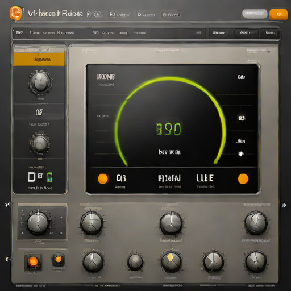Open the first menu item with checkbox icon in header

point(120,15)
